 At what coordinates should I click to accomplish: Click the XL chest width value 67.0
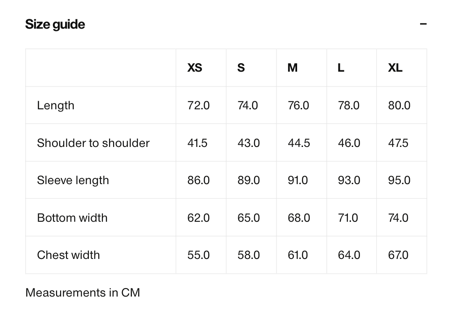[x=398, y=255]
